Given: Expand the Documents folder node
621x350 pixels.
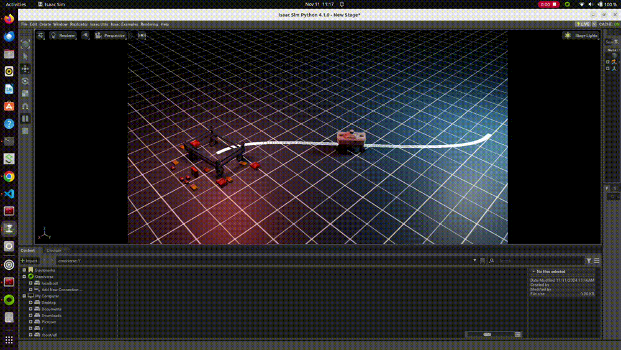Looking at the screenshot, I should click(x=30, y=309).
